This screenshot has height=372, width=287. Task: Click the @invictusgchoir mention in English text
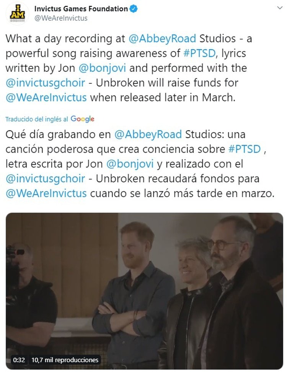point(45,83)
